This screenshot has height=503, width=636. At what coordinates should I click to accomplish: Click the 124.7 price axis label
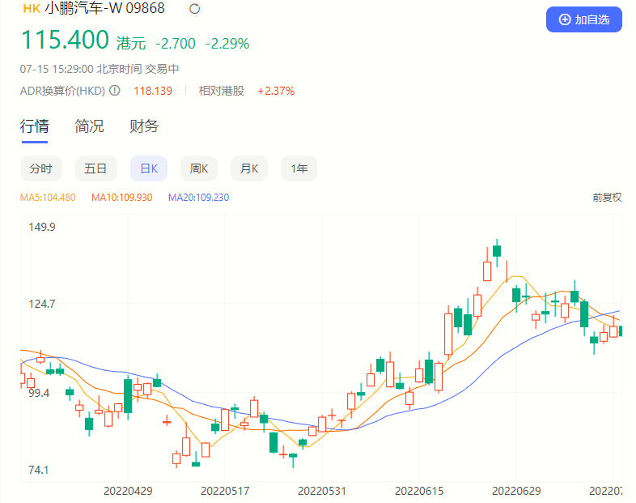click(42, 304)
